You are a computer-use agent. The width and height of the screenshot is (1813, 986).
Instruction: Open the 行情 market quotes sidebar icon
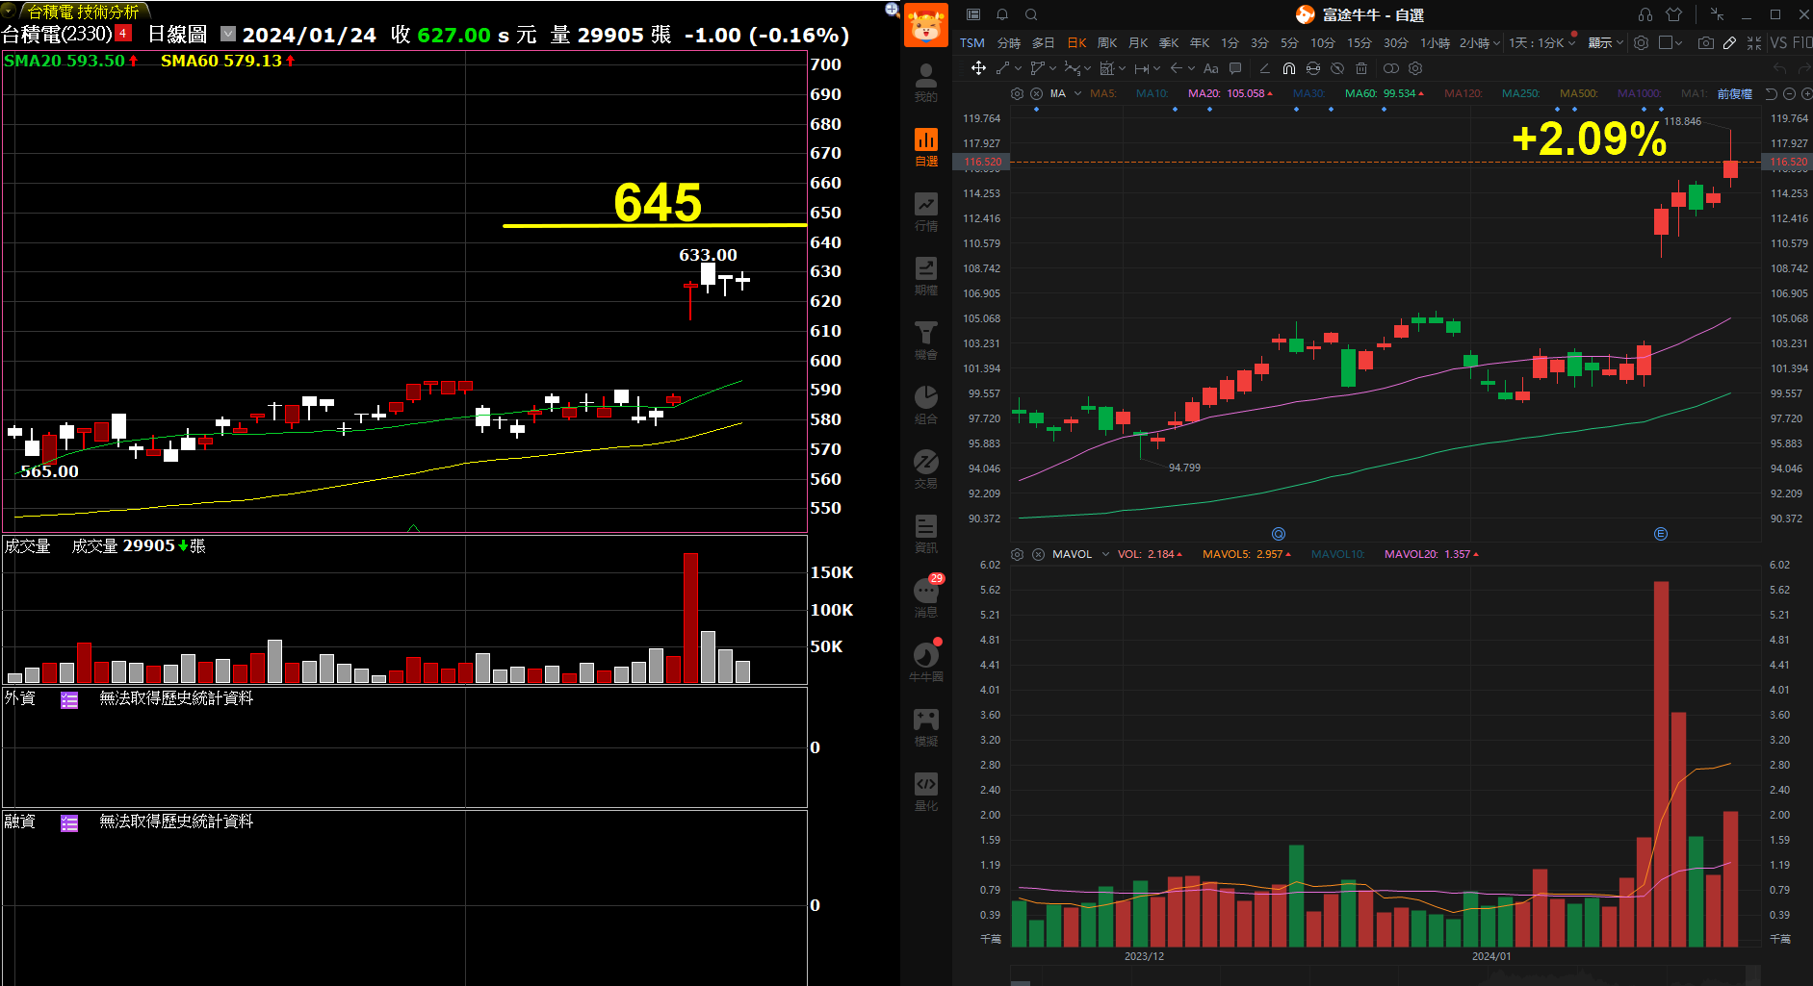point(925,212)
